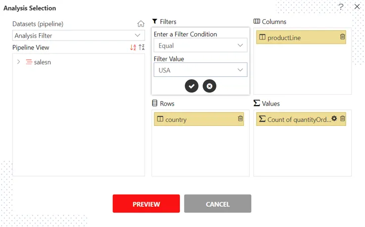Open the Equal filter condition dropdown
The image size is (365, 227).
201,46
